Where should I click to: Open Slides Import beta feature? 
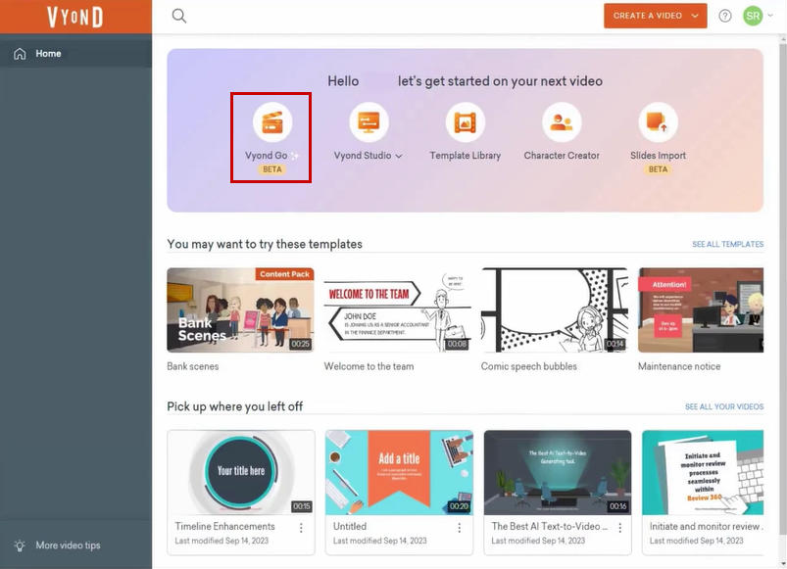tap(658, 122)
